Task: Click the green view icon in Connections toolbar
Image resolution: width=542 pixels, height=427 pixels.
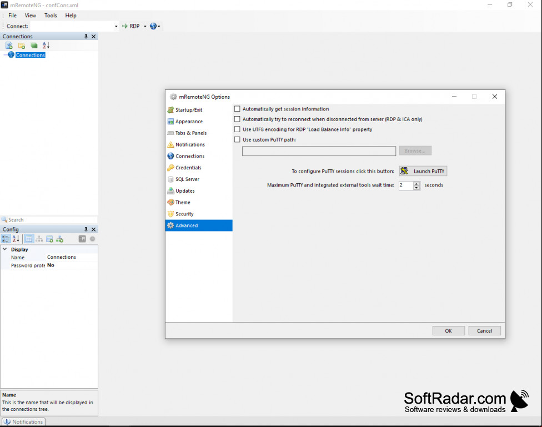Action: coord(34,46)
